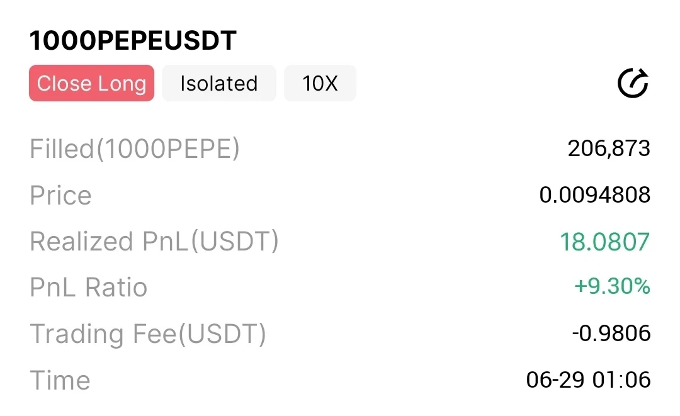680x416 pixels.
Task: Tap the share arrow icon
Action: tap(633, 84)
